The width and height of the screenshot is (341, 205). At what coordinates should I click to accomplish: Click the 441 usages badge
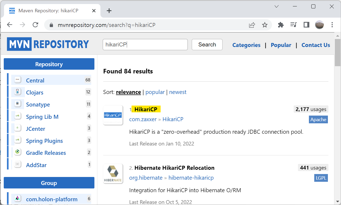[313, 168]
